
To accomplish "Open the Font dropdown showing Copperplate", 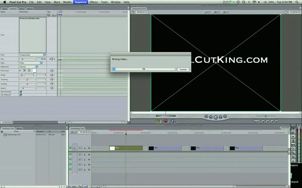I will click(x=33, y=55).
